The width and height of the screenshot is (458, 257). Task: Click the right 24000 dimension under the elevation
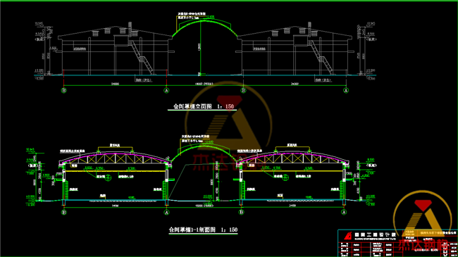point(295,84)
